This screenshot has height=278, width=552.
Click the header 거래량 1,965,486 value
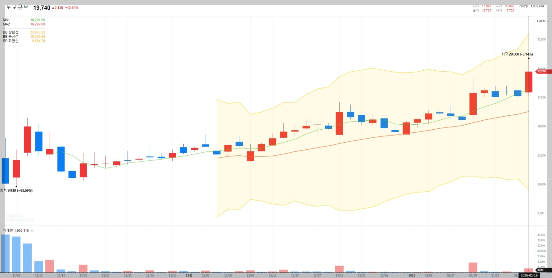(x=537, y=6)
